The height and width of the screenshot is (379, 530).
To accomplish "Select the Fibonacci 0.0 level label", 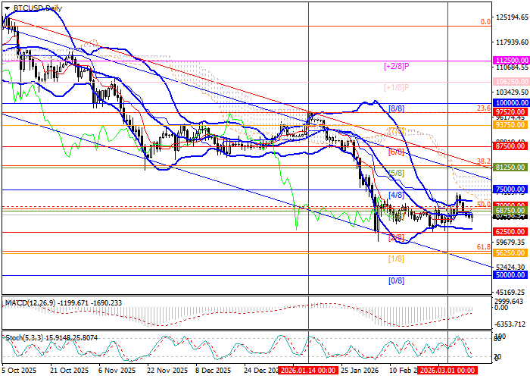I will coord(486,22).
